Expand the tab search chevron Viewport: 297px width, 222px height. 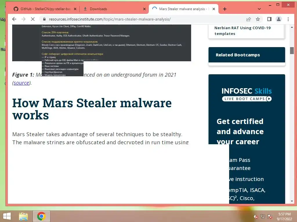click(x=259, y=9)
